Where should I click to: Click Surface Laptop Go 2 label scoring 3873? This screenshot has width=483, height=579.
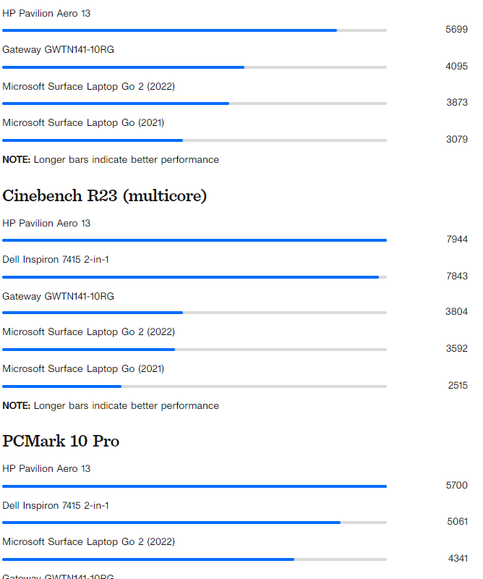(x=88, y=86)
